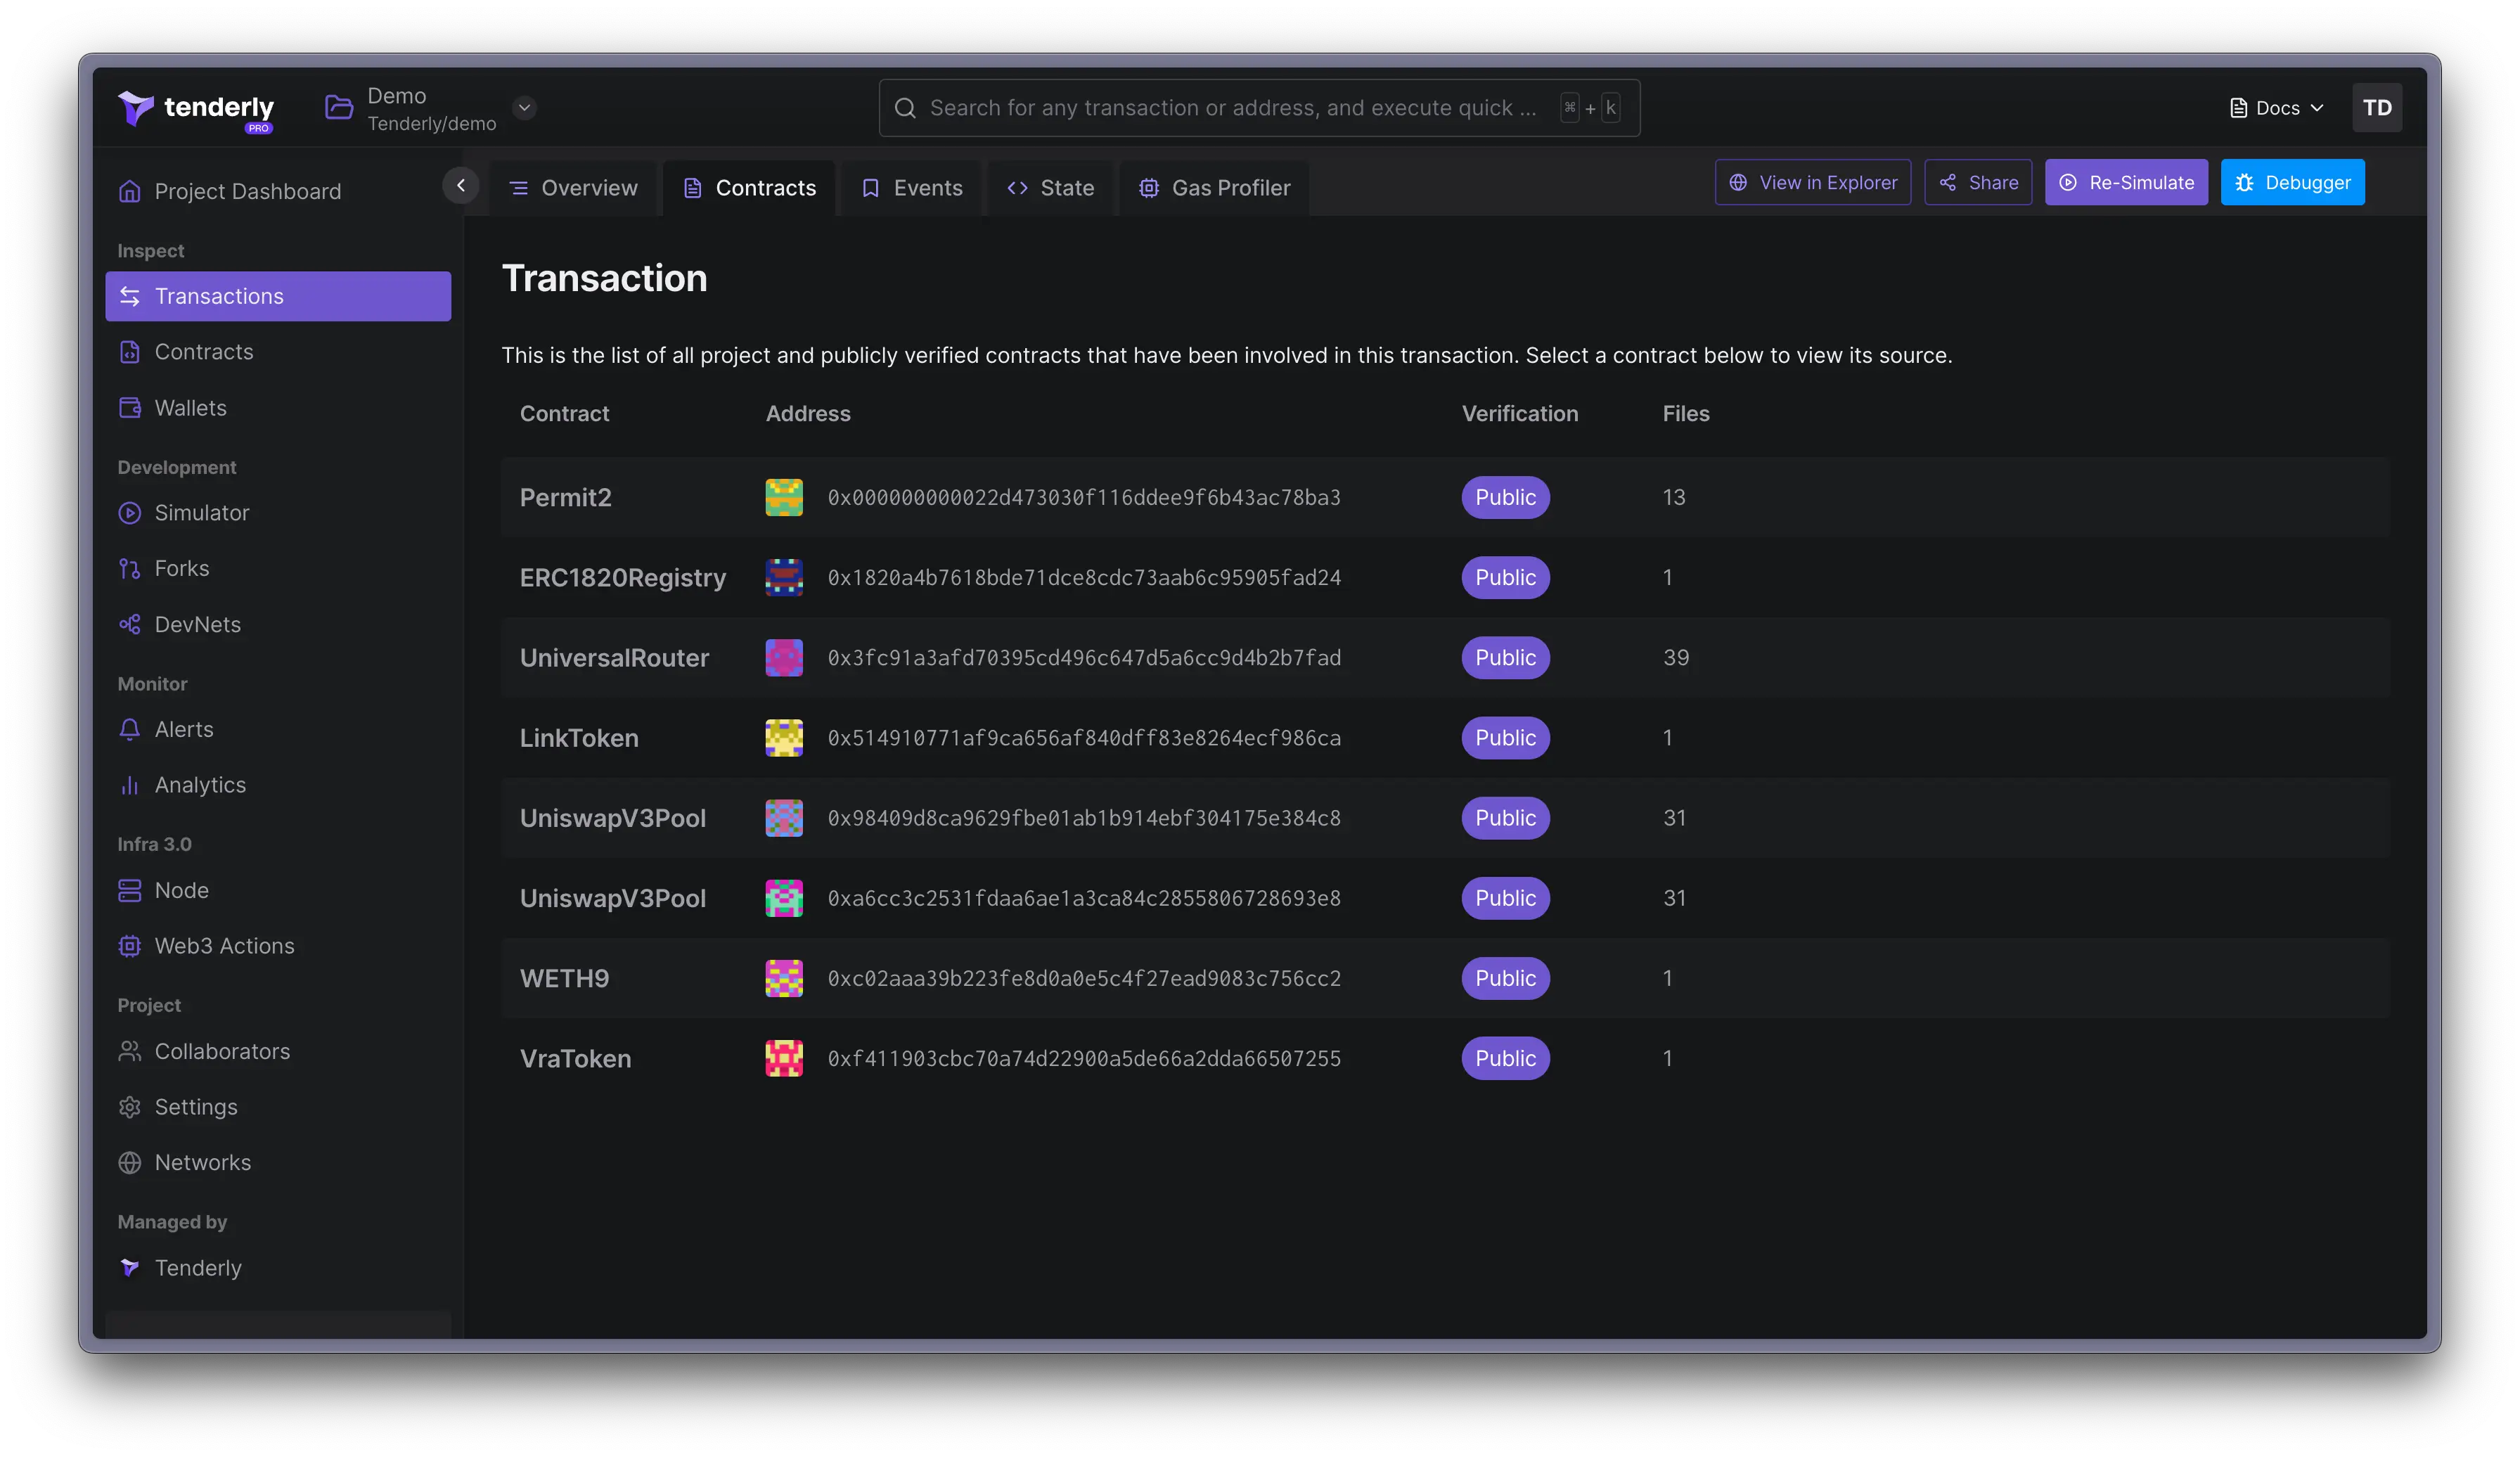This screenshot has width=2520, height=1457.
Task: Open the LinkToken contract name
Action: point(579,738)
